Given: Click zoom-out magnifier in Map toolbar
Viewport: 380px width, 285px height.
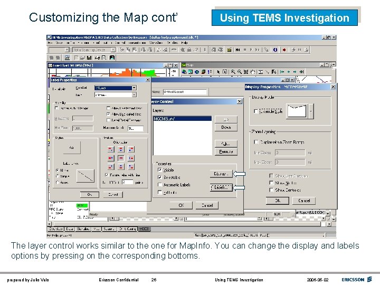Looking at the screenshot, I should click(240, 72).
